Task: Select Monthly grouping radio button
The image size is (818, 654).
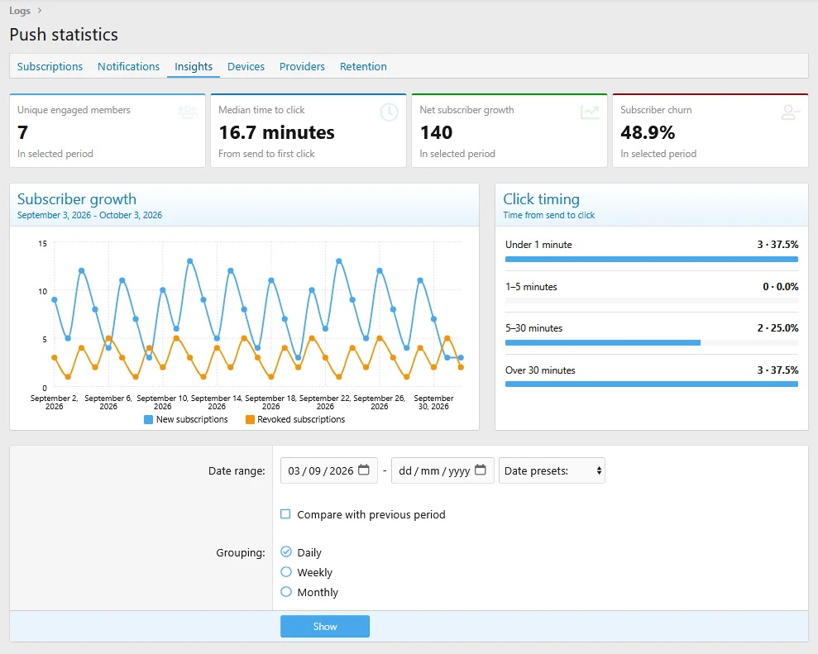Action: 286,591
